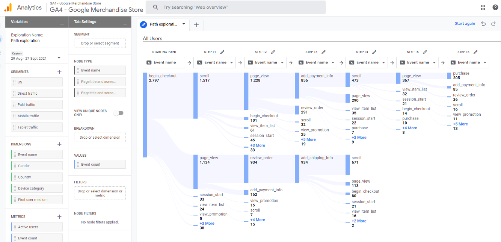This screenshot has height=242, width=501.
Task: Open Step +2 Event name dropdown
Action: point(282,63)
